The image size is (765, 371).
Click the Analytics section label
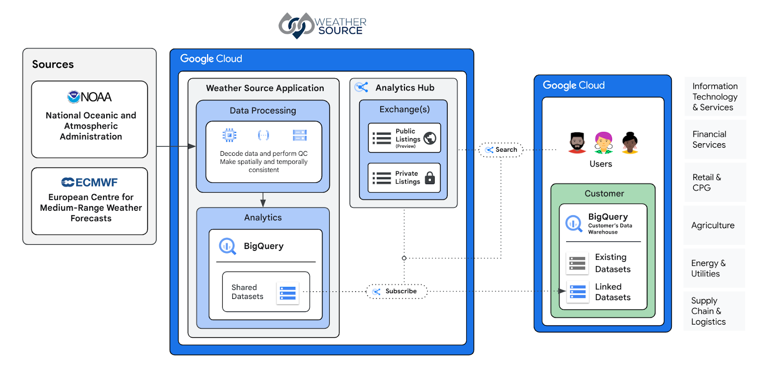point(263,217)
